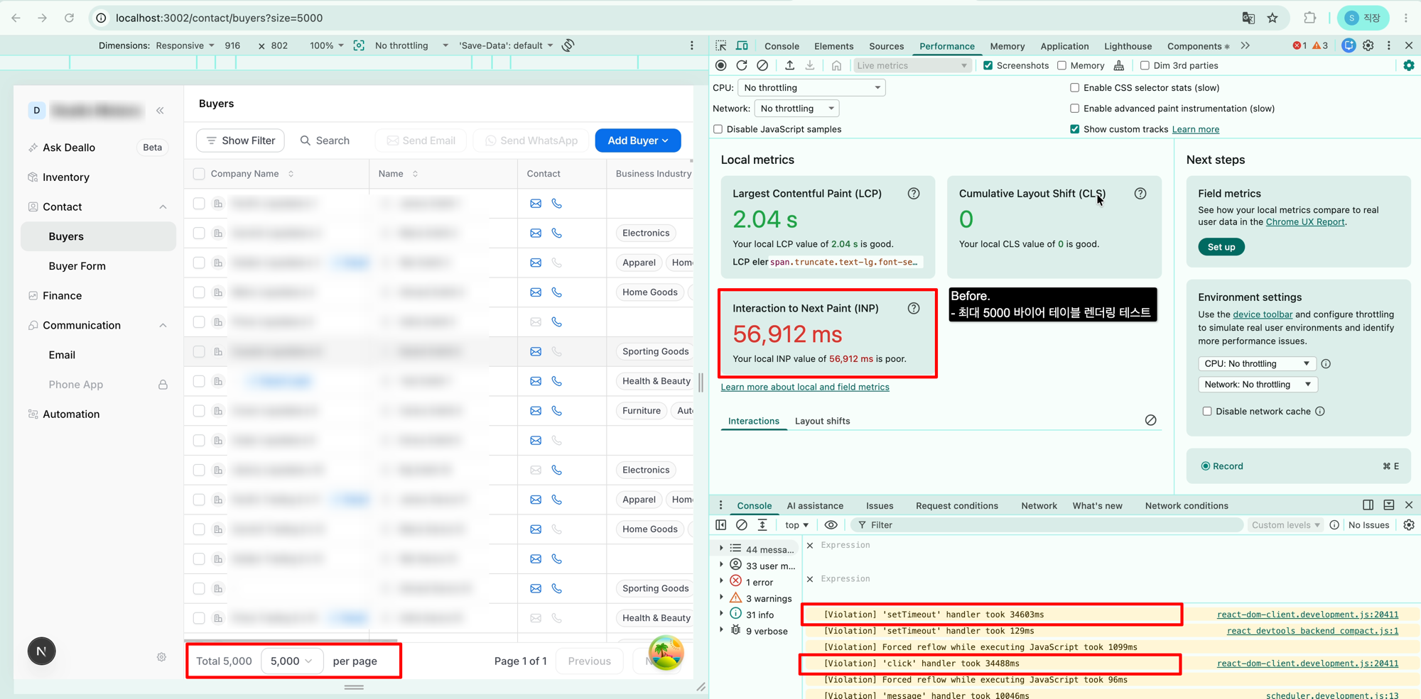Click the Add Buyer button
The image size is (1421, 699).
tap(638, 141)
